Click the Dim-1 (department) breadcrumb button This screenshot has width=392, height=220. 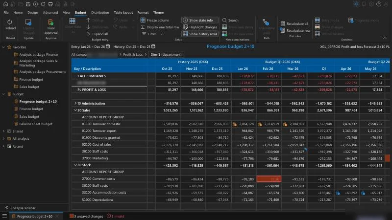pos(166,54)
